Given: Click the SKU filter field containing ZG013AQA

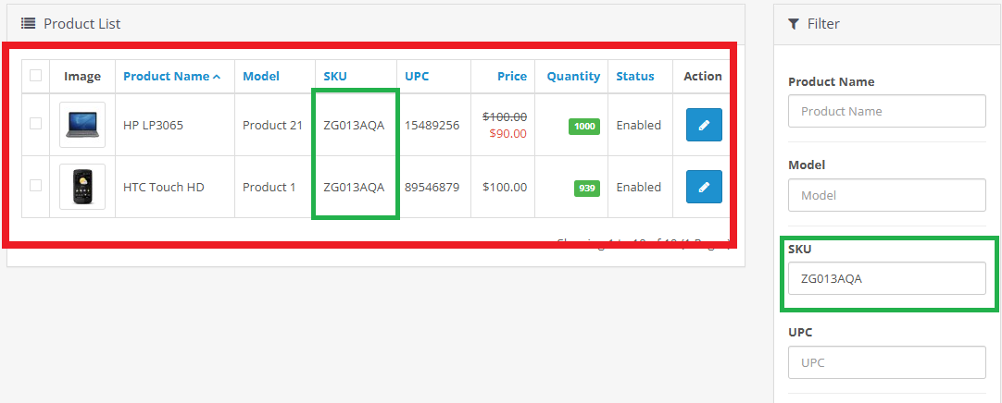Looking at the screenshot, I should pyautogui.click(x=886, y=278).
